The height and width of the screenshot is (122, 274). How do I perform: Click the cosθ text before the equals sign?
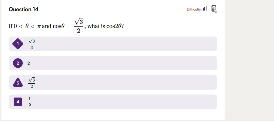click(x=59, y=27)
